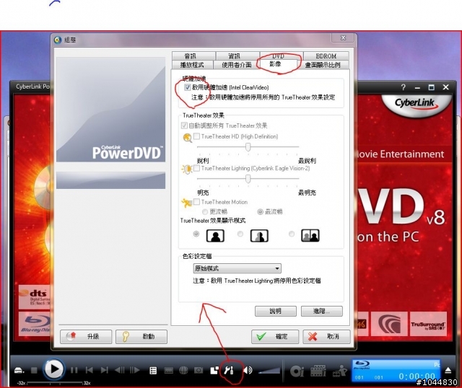Click the TrueTheater Lighting brightness slider
The width and height of the screenshot is (462, 388).
(x=248, y=178)
